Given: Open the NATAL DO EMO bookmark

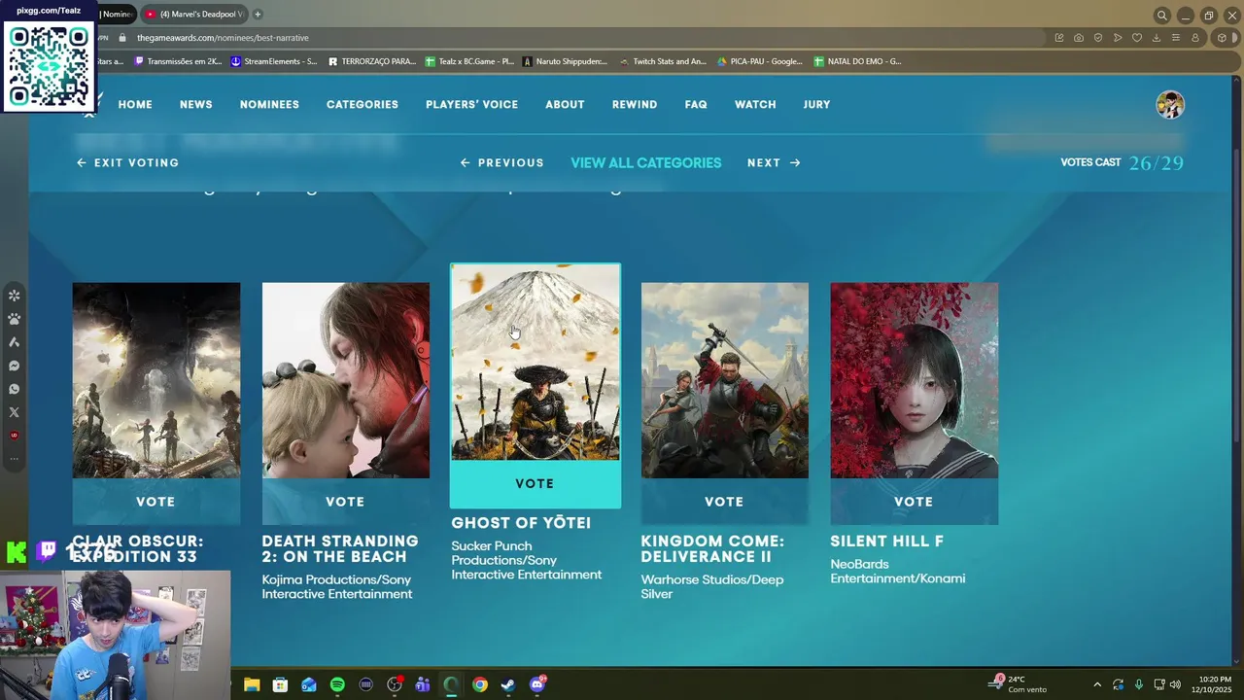Looking at the screenshot, I should click(857, 61).
